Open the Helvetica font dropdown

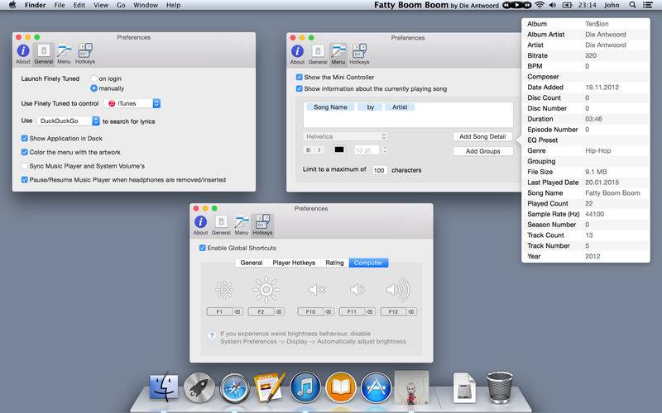(345, 136)
